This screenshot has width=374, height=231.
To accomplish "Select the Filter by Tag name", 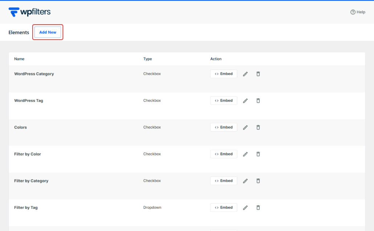I will coord(26,207).
